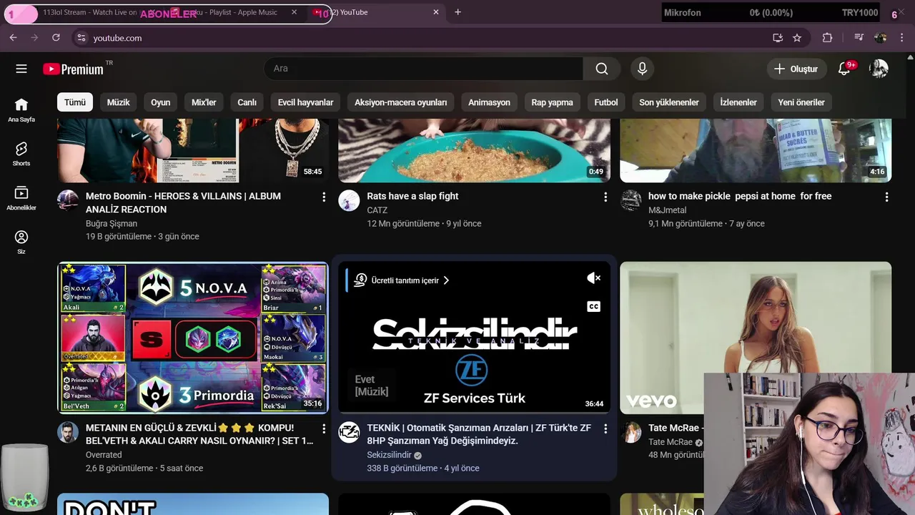Open the YouTube hamburger guide menu
Viewport: 915px width, 515px height.
click(x=21, y=69)
